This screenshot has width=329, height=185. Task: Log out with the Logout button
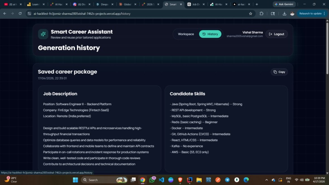pyautogui.click(x=276, y=34)
